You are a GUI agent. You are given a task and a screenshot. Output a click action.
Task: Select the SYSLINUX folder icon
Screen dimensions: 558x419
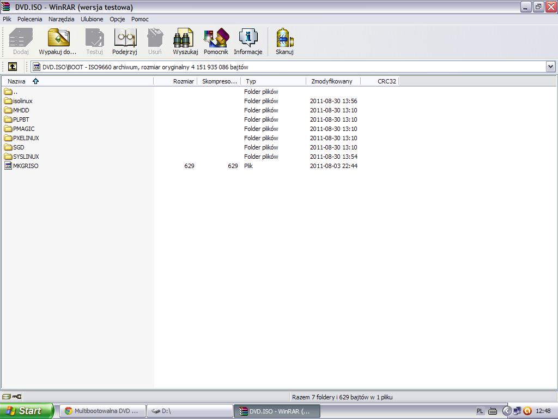click(8, 157)
